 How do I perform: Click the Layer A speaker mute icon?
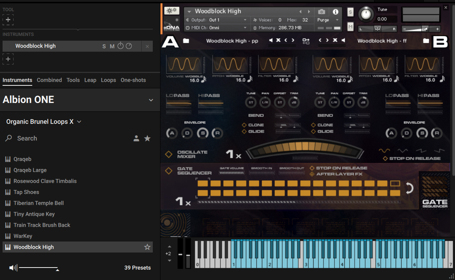coord(271,40)
